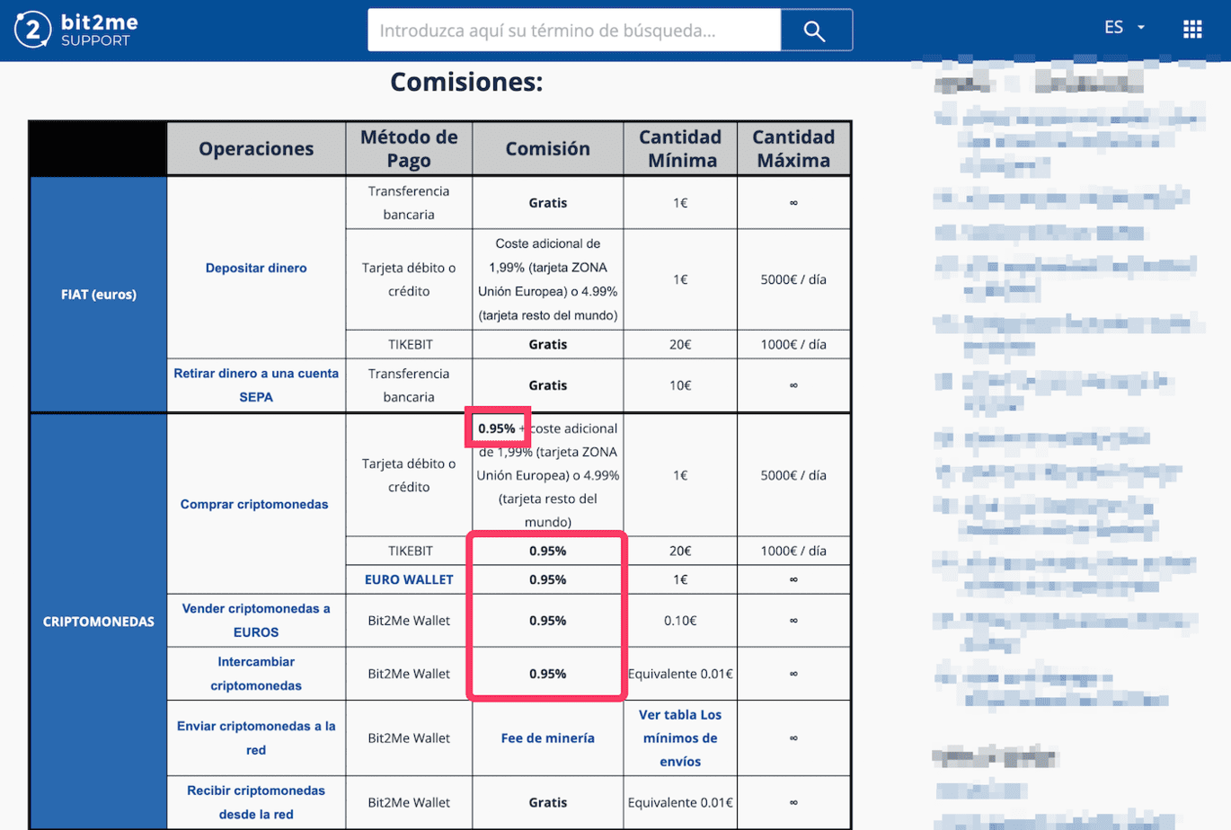Click the Cantidad Máxima column header

pos(793,149)
